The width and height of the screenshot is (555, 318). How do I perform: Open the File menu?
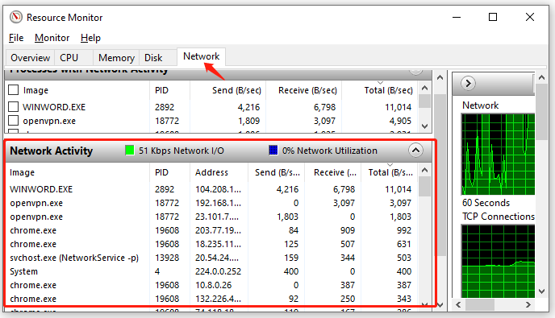(16, 38)
